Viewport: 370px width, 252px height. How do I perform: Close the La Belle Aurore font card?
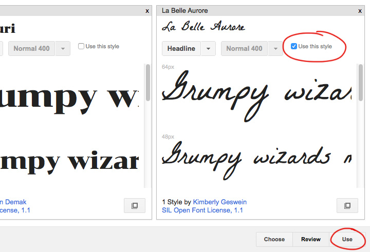(x=360, y=11)
